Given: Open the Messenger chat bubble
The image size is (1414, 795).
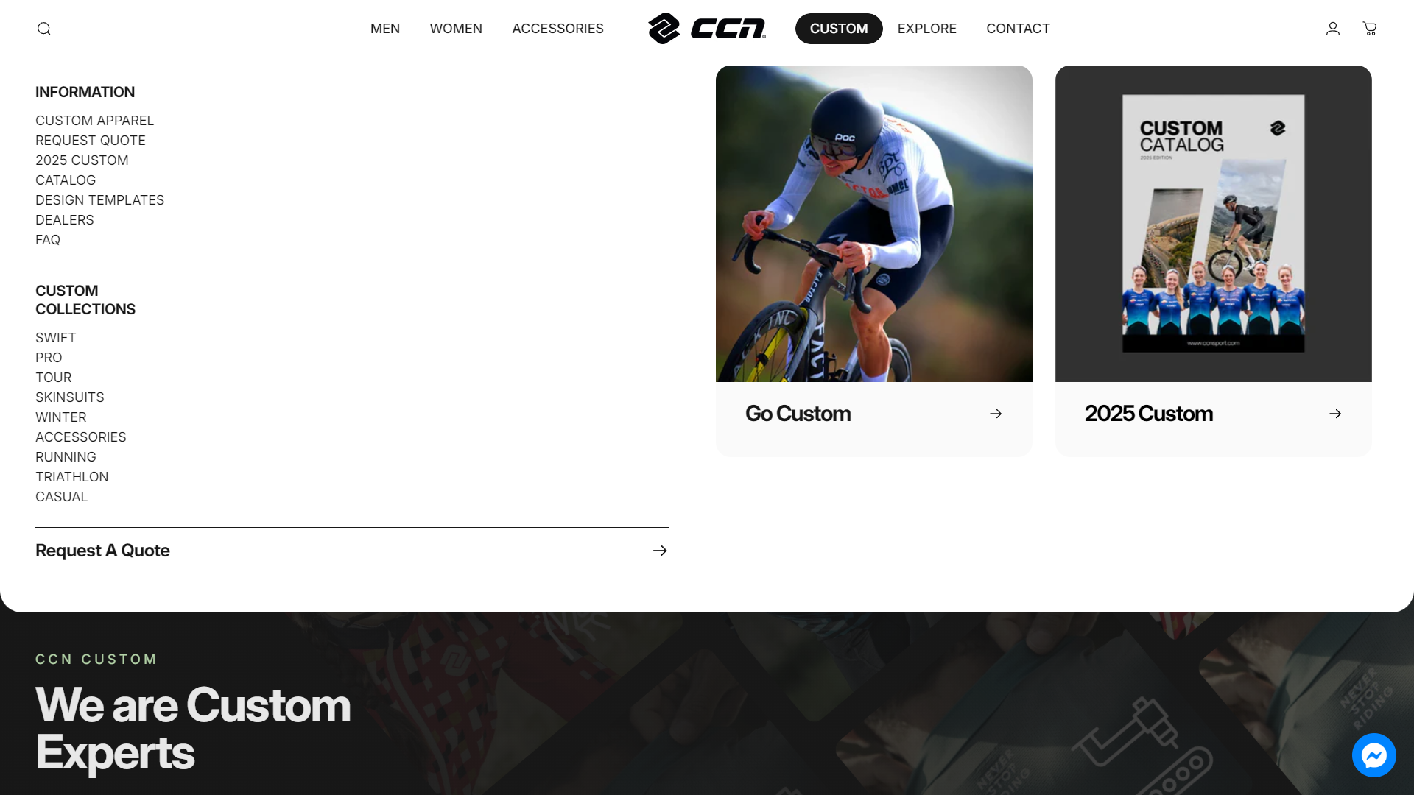Looking at the screenshot, I should [1374, 755].
